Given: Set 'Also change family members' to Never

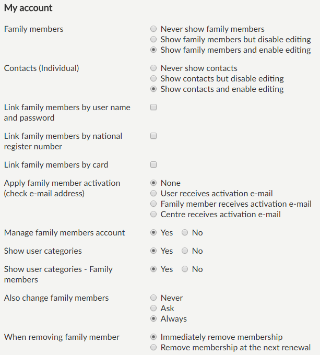Looking at the screenshot, I should click(153, 298).
